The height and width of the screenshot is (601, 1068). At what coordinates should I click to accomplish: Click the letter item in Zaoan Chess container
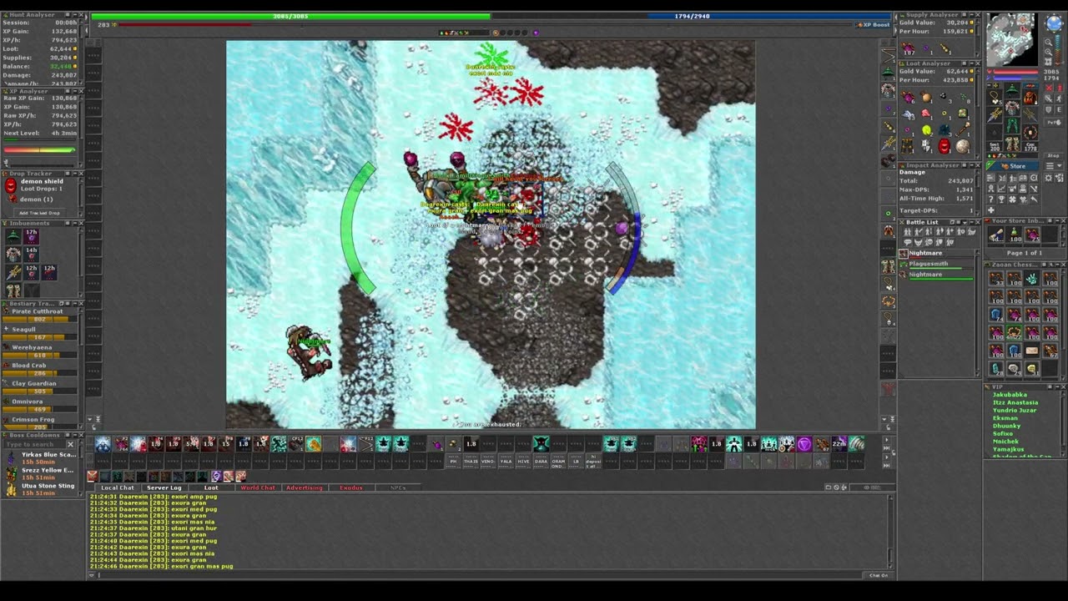tap(1031, 350)
